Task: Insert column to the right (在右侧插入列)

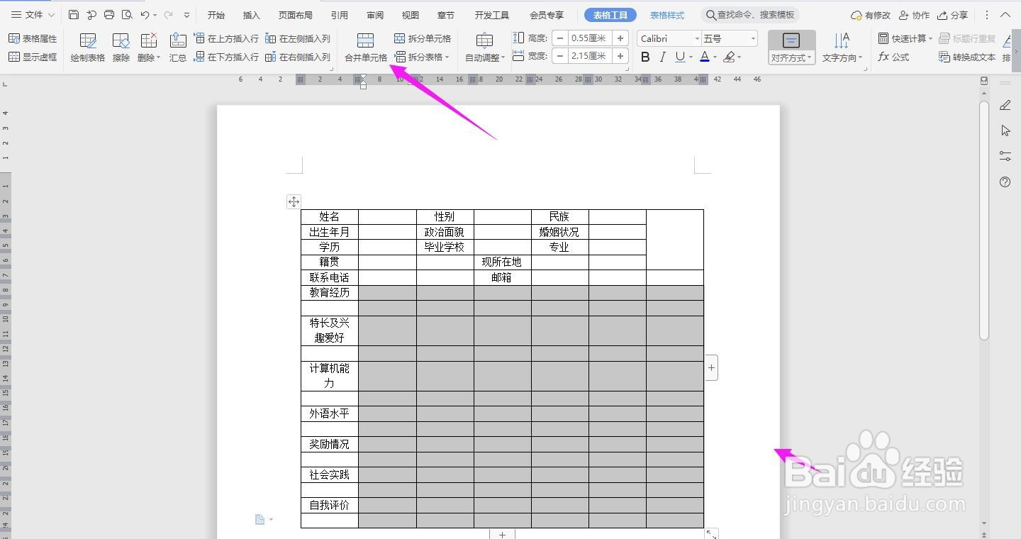Action: pos(298,57)
